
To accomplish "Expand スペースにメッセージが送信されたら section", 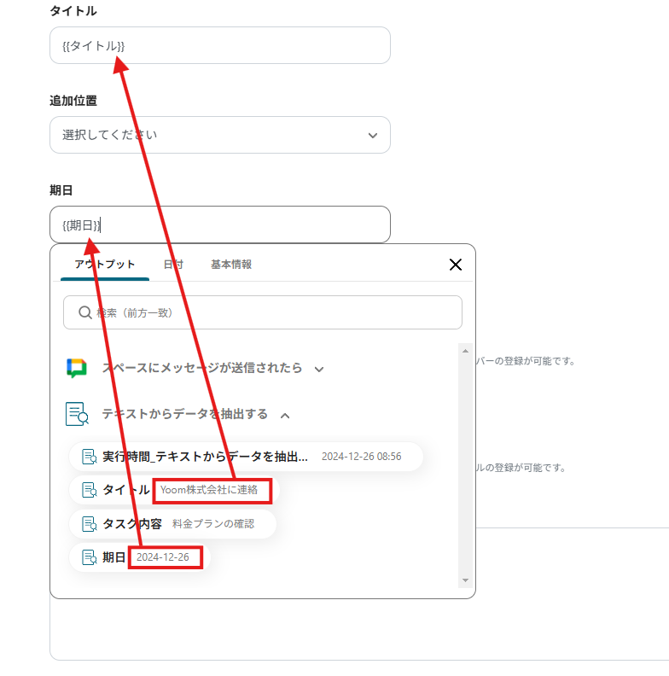I will pyautogui.click(x=319, y=369).
